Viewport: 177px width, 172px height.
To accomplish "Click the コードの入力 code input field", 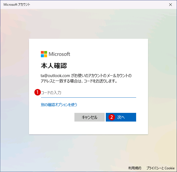I will (x=88, y=93).
